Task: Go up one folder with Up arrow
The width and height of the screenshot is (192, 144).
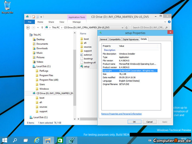Action: [x=42, y=27]
